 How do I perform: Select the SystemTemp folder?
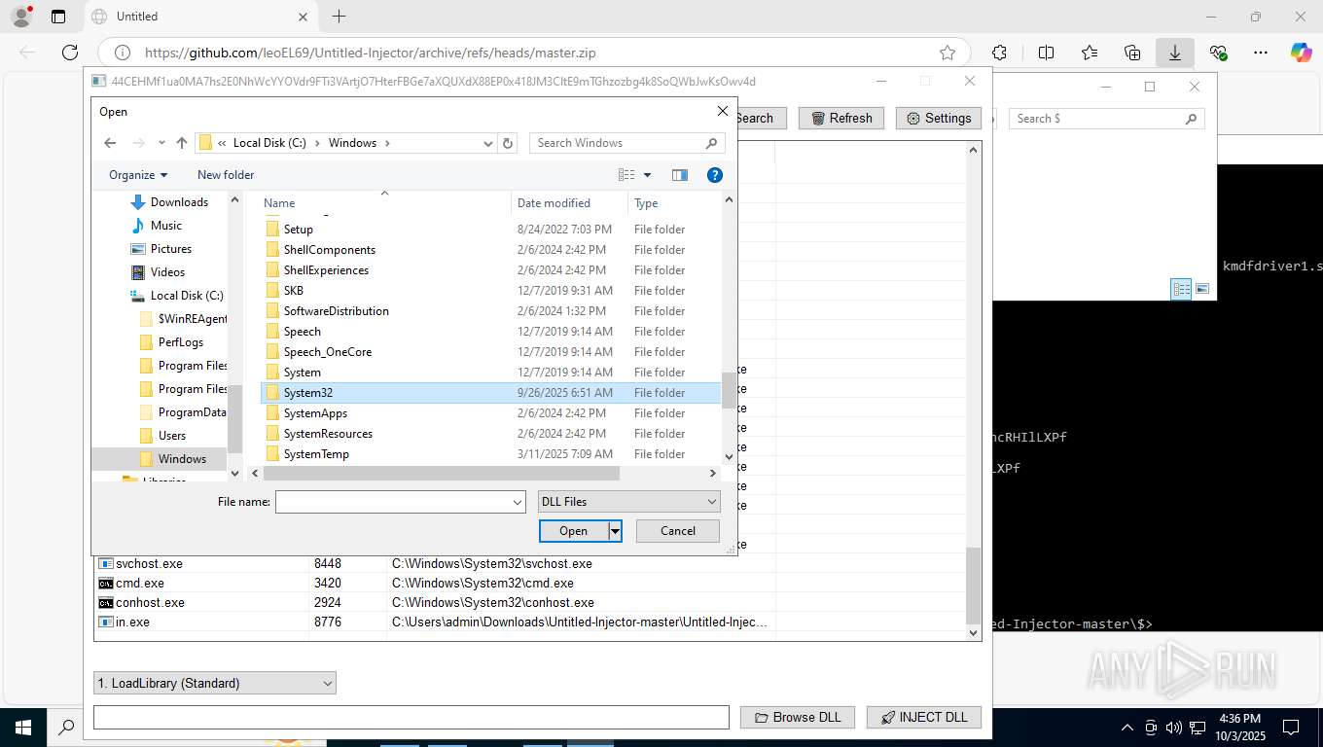pyautogui.click(x=490, y=454)
